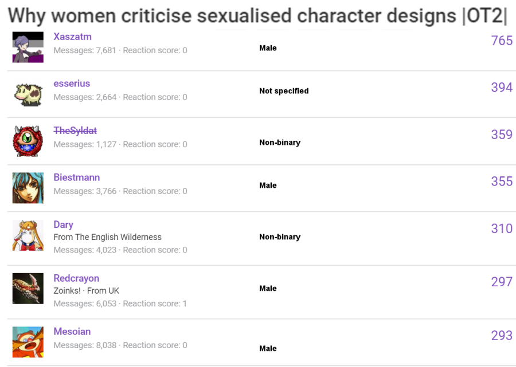
Task: Open esserius's cow avatar
Action: pyautogui.click(x=28, y=94)
